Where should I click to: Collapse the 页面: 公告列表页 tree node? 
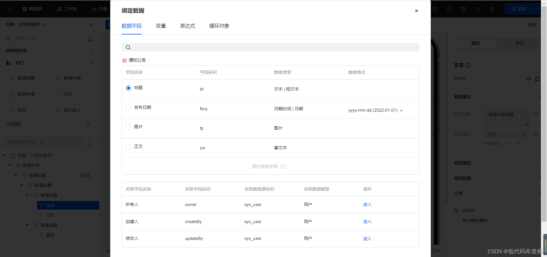click(4, 155)
